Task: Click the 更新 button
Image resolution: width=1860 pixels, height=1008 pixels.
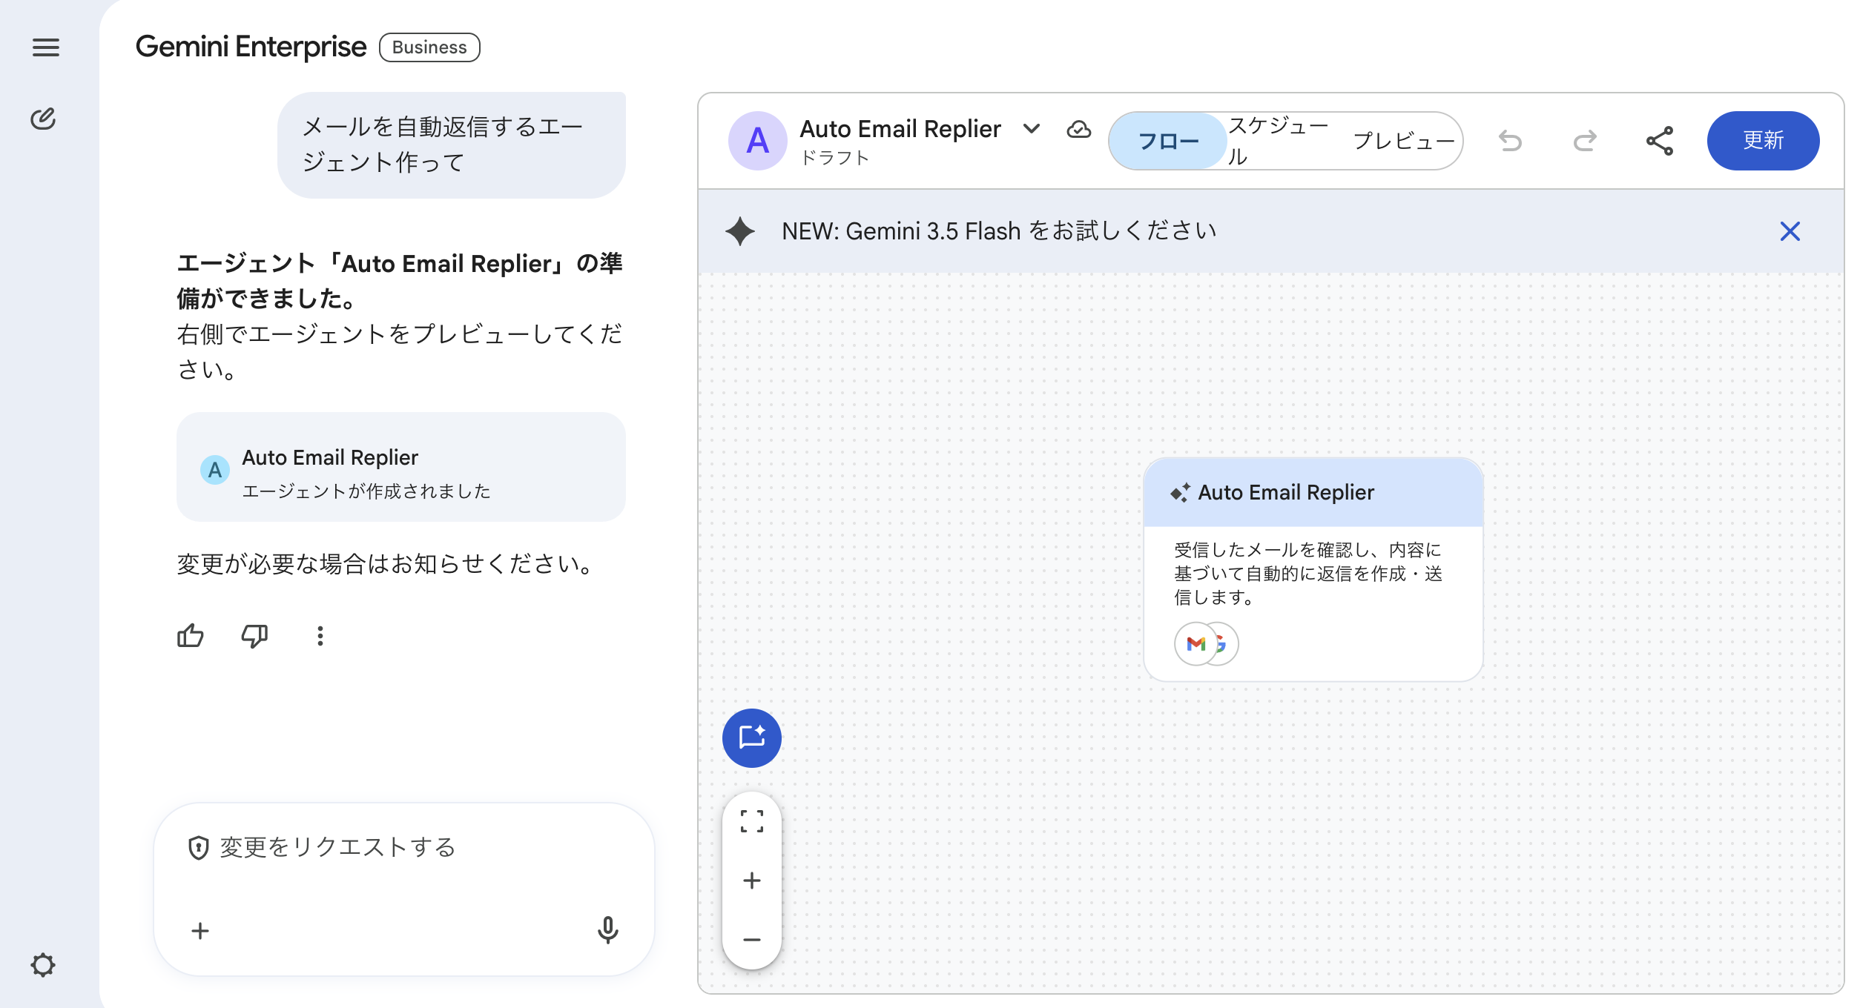Action: 1763,140
